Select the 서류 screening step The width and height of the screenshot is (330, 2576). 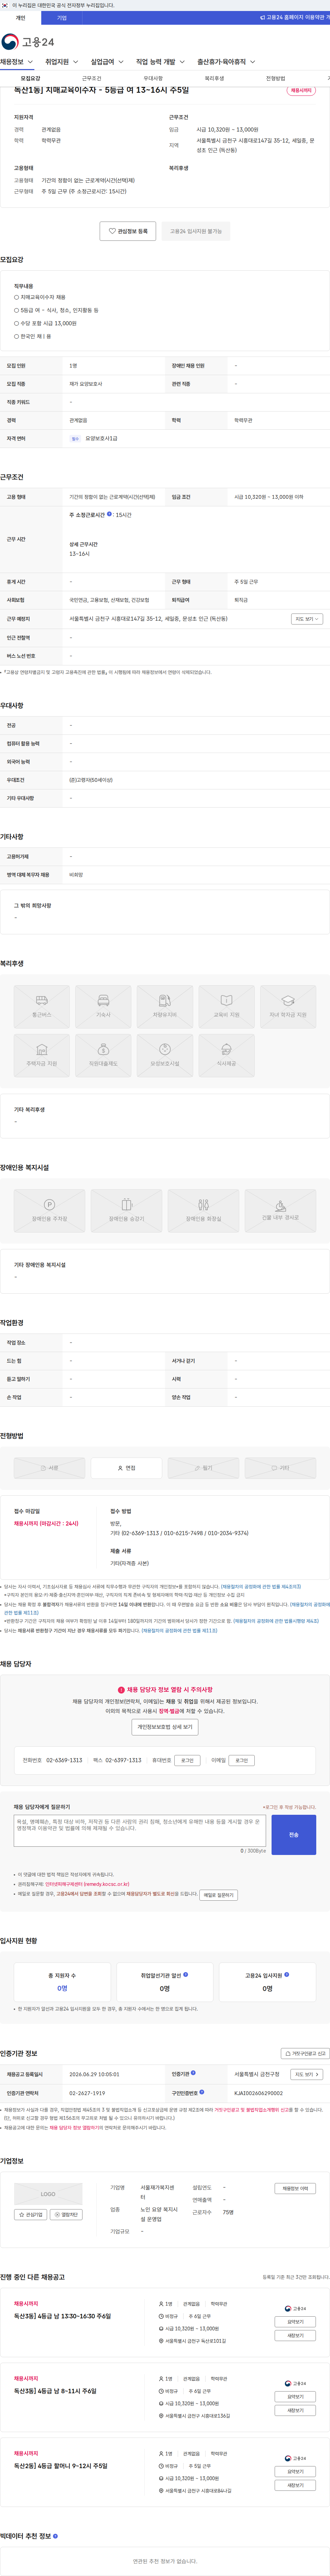point(49,1468)
